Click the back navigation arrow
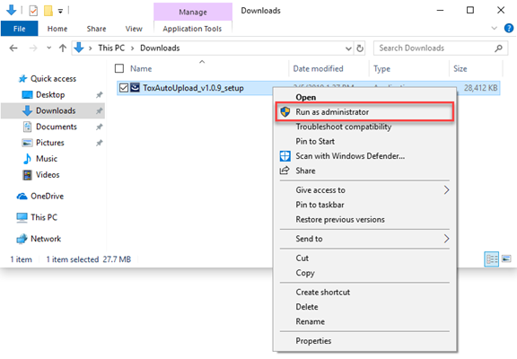The height and width of the screenshot is (359, 517). (x=13, y=48)
